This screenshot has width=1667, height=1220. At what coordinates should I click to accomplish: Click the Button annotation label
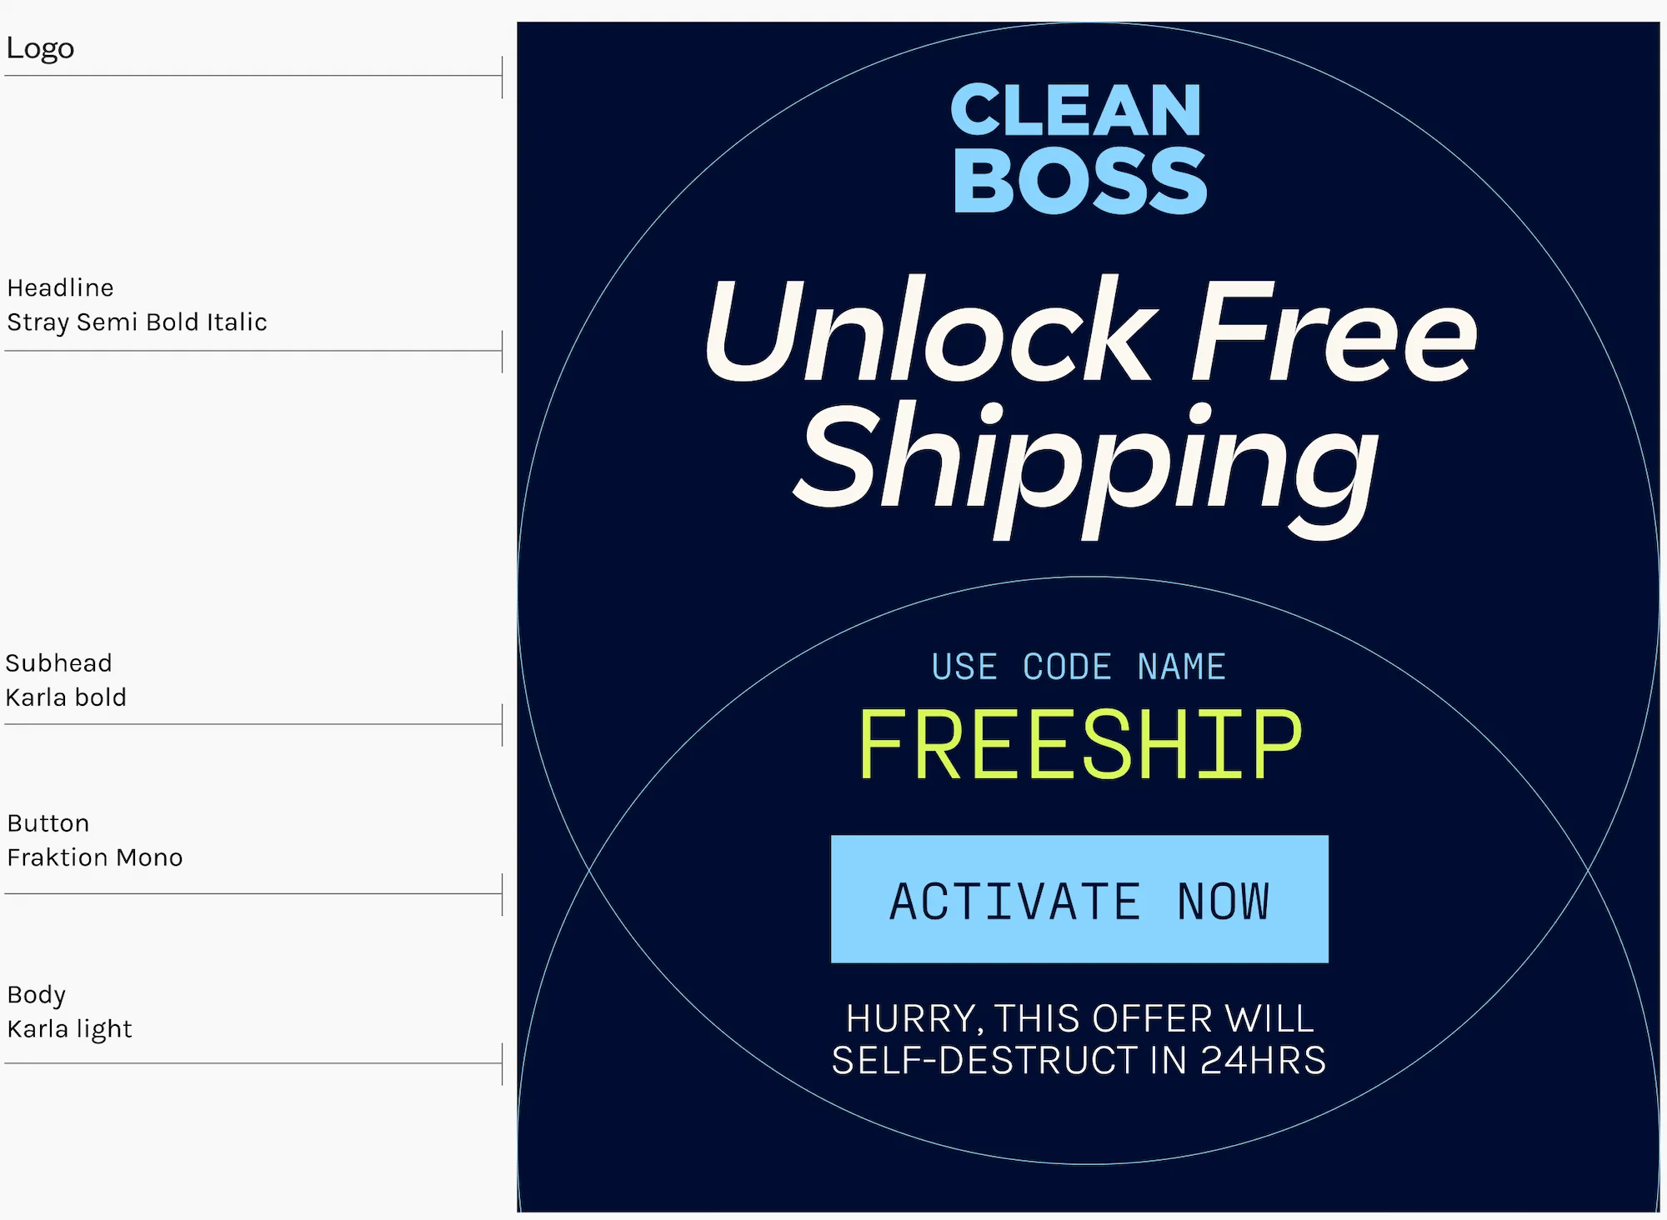click(48, 823)
